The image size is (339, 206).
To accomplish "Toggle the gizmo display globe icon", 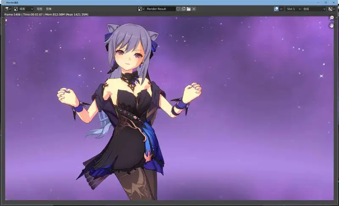I will point(276,9).
